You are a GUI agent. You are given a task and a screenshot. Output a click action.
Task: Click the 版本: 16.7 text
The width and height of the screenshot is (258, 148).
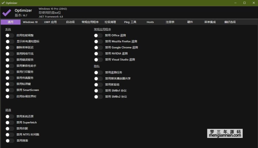21,15
